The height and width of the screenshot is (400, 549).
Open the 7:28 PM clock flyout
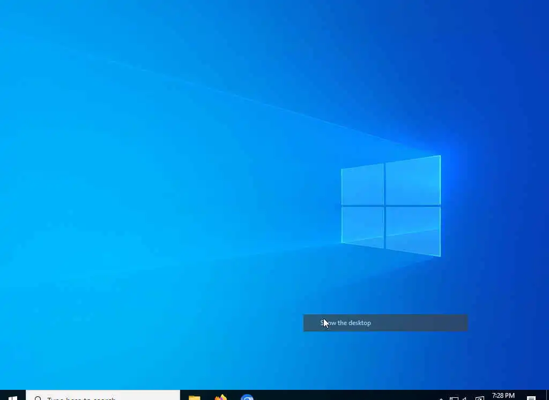[503, 396]
